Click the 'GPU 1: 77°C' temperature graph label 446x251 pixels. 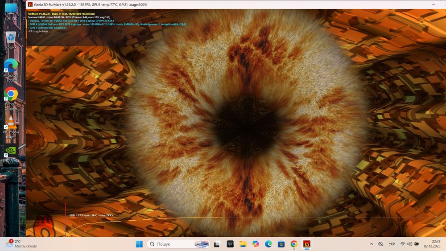point(91,215)
